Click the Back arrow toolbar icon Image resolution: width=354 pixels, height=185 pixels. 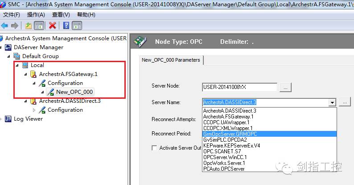(x=4, y=25)
